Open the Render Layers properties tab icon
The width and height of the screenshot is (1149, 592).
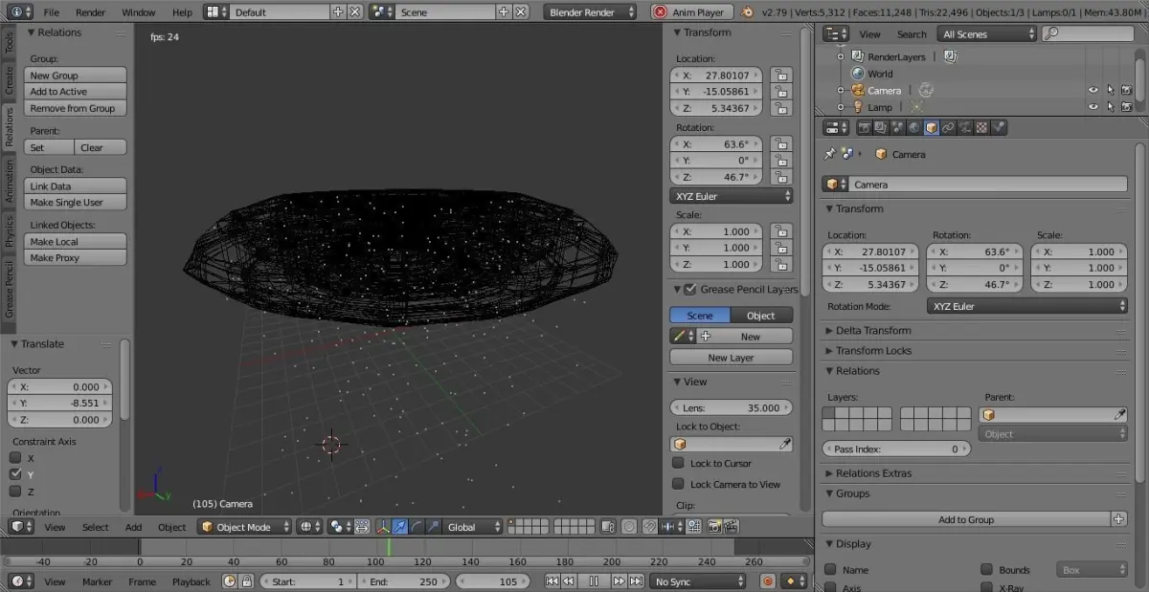coord(879,127)
